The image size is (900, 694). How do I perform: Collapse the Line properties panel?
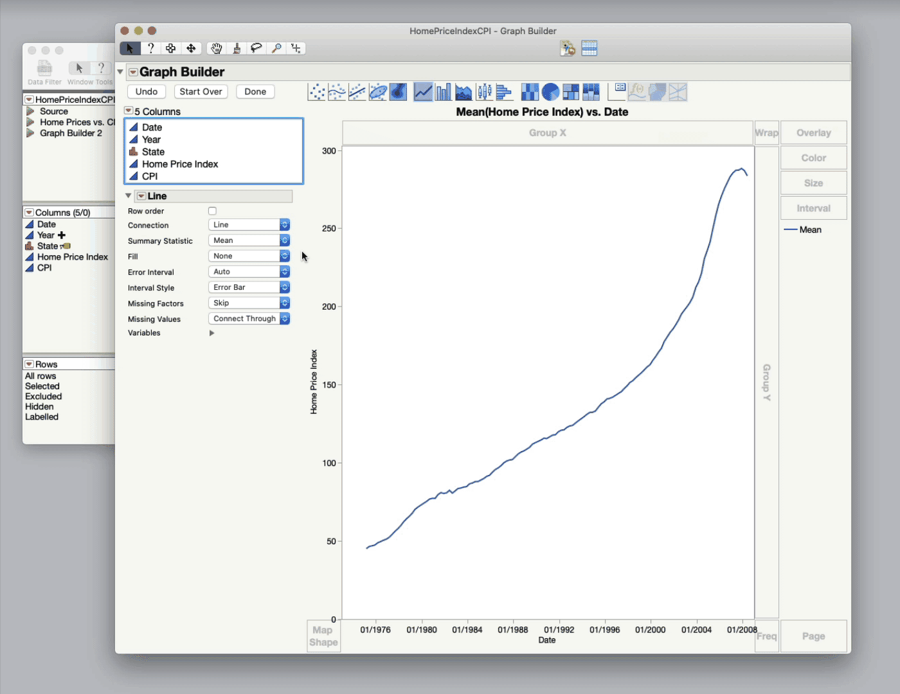128,196
